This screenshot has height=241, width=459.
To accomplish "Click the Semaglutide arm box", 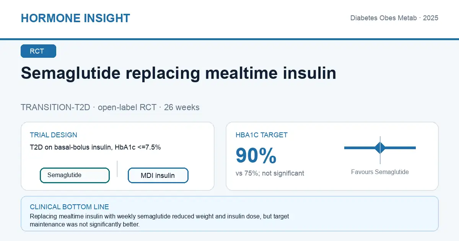I will pyautogui.click(x=75, y=175).
